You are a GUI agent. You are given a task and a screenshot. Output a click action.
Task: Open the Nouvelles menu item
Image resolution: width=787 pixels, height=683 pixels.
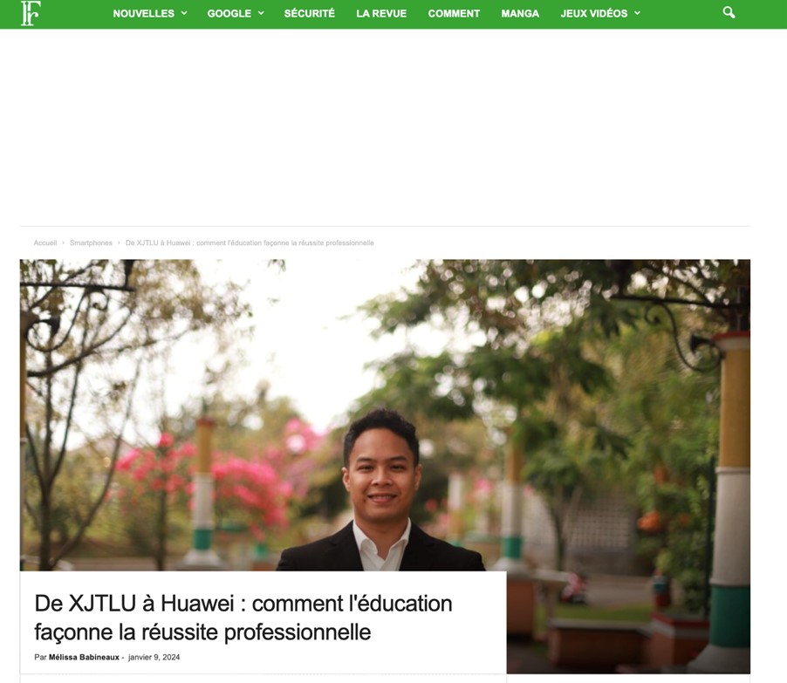coord(144,14)
